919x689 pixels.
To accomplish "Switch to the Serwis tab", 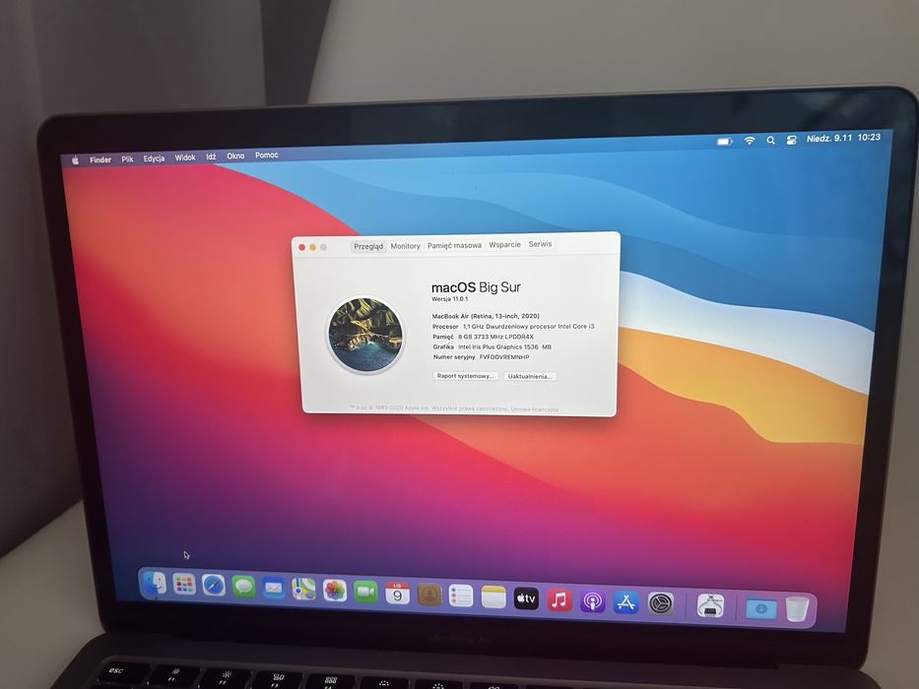I will click(x=540, y=244).
